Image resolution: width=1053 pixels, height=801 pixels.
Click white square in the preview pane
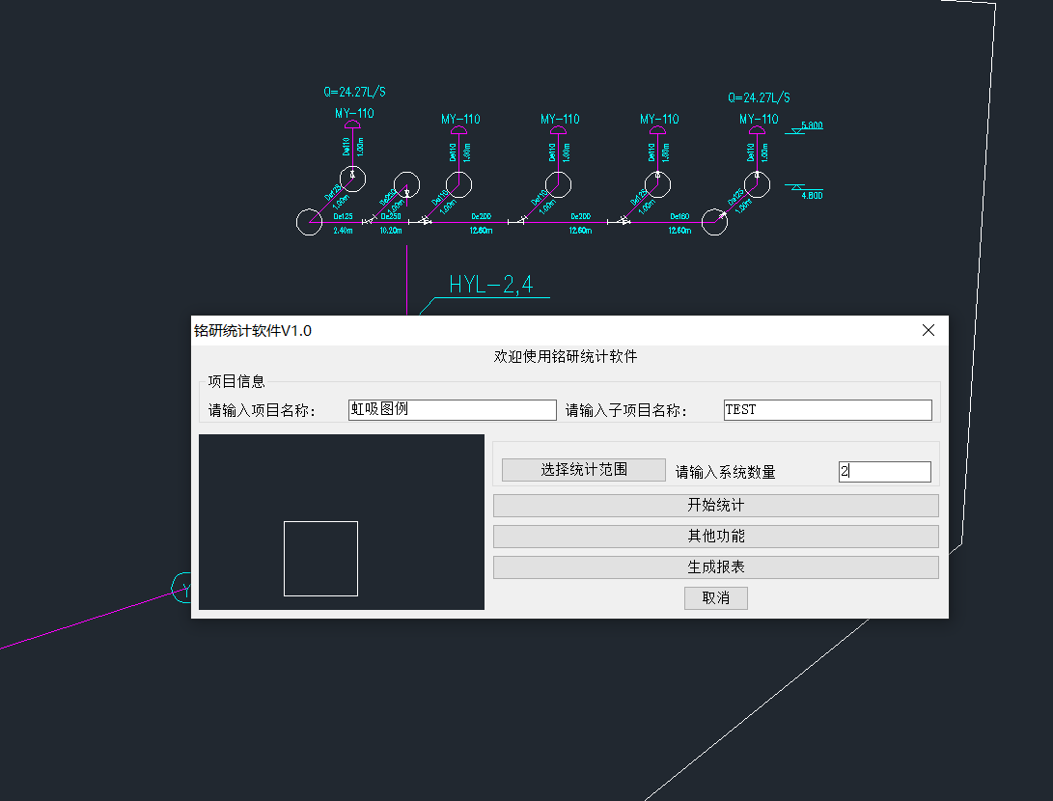pyautogui.click(x=320, y=558)
